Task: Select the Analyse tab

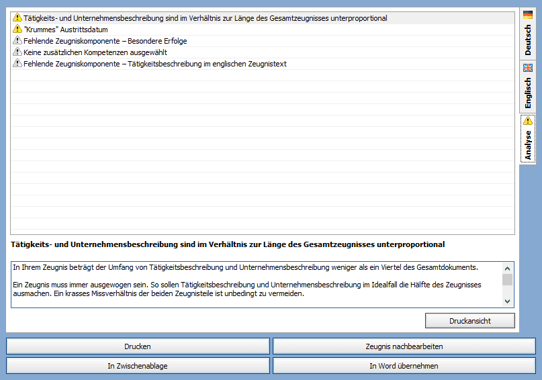Action: pos(527,139)
